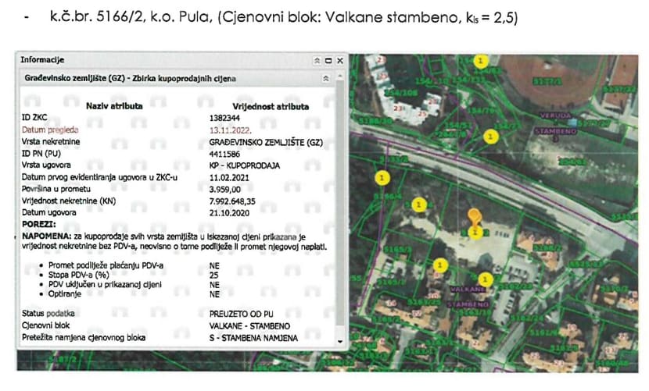649x391 pixels.
Task: Open the yellow marker just above VALKANE label
Action: (x=486, y=280)
